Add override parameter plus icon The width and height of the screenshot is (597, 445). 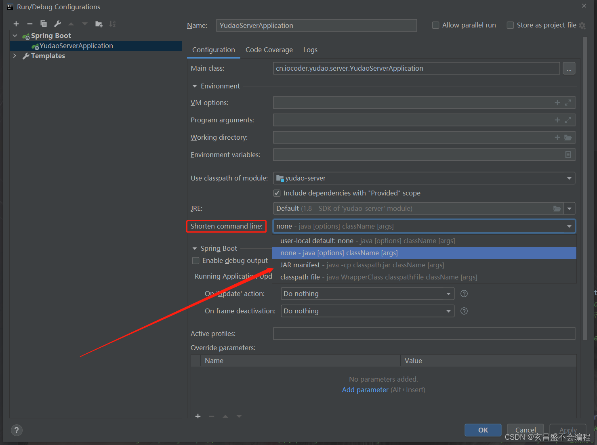pos(198,416)
